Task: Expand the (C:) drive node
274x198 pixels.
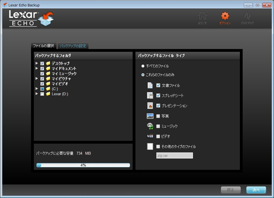Action: pos(37,89)
